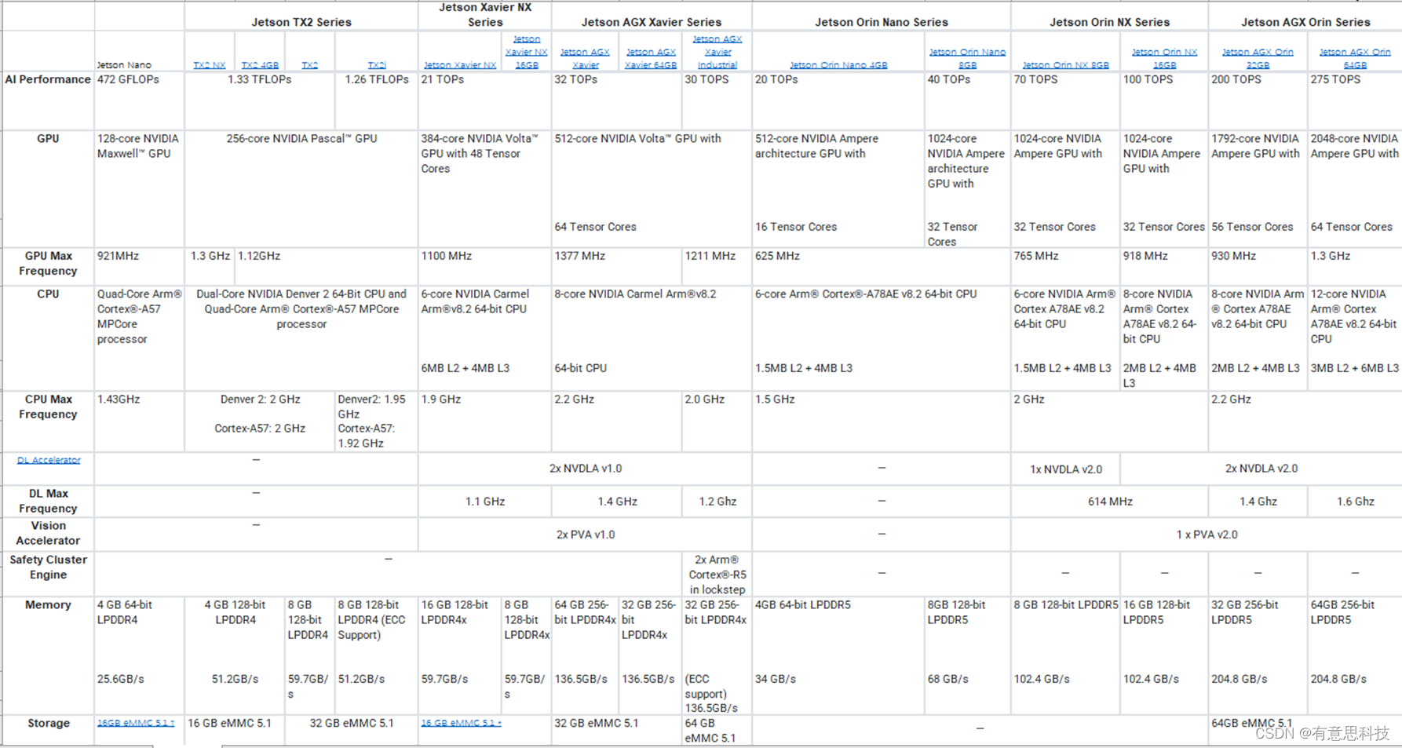The height and width of the screenshot is (748, 1402).
Task: Click the Jetson Nano column label
Action: (124, 65)
